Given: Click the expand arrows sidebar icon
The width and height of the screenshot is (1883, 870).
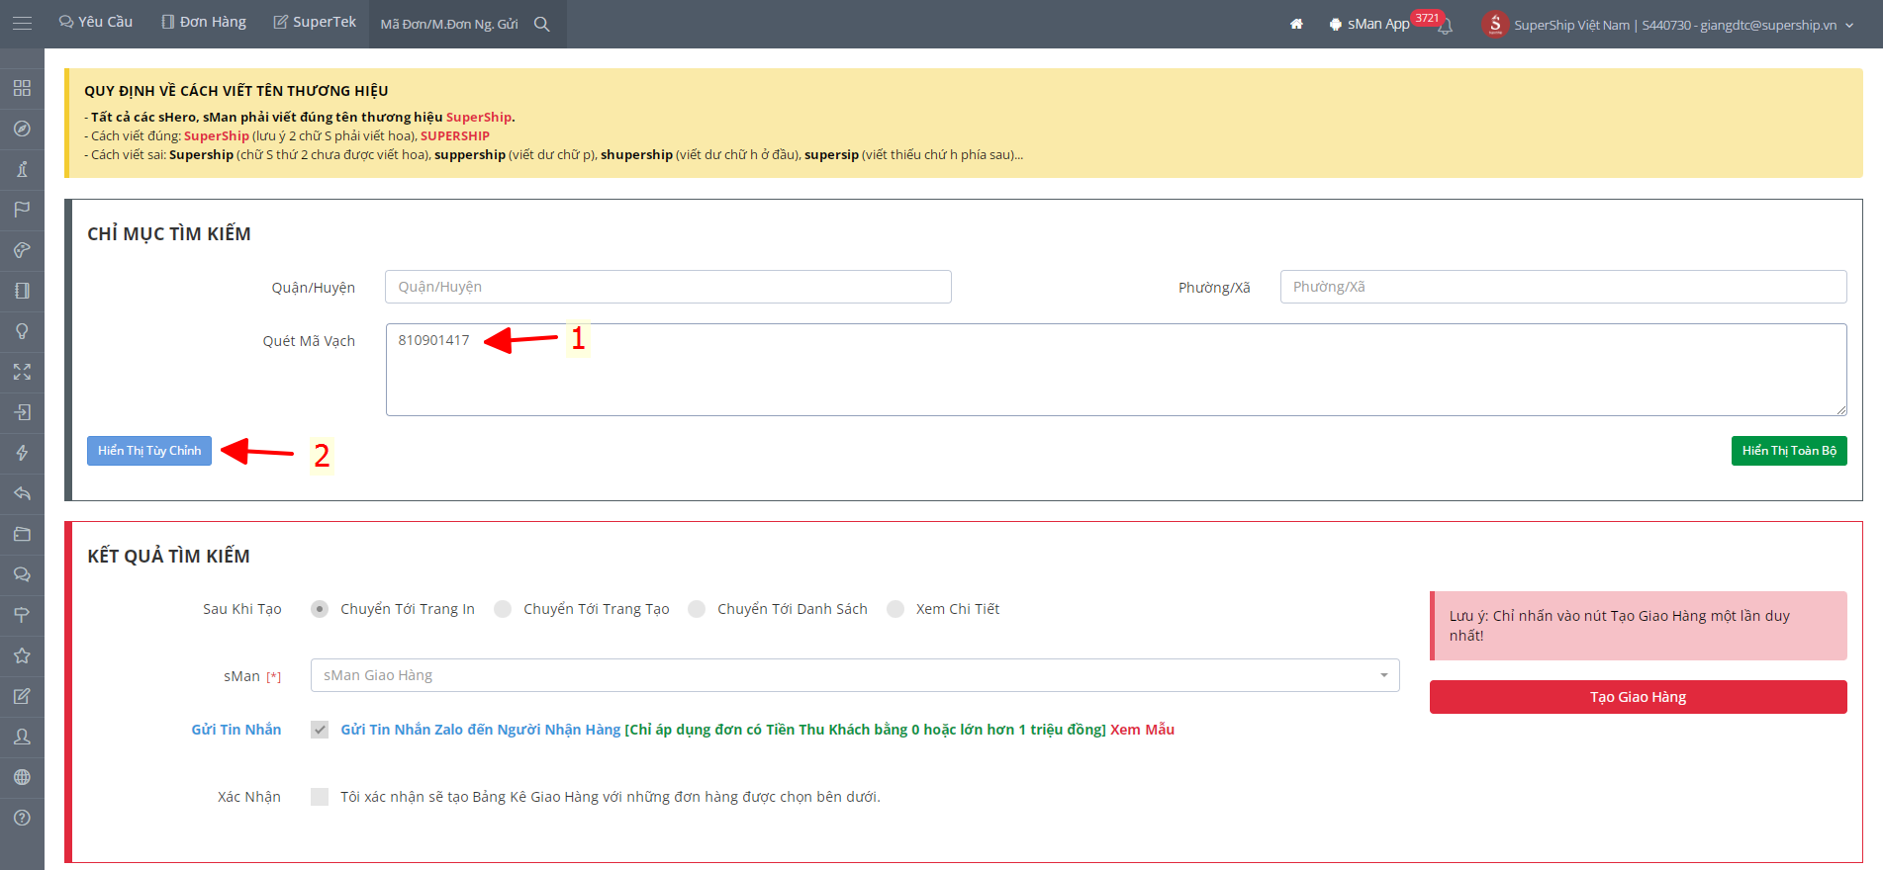Looking at the screenshot, I should click(22, 372).
